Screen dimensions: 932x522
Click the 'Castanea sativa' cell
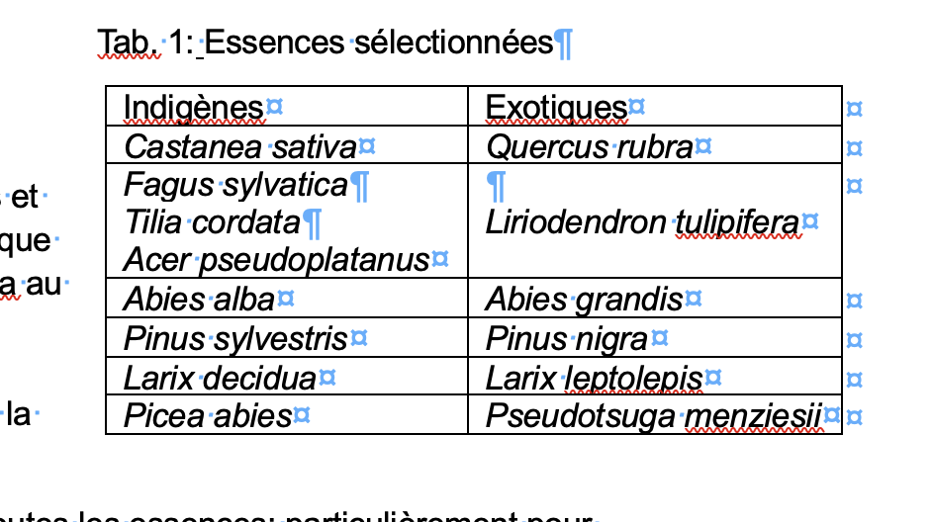[239, 147]
